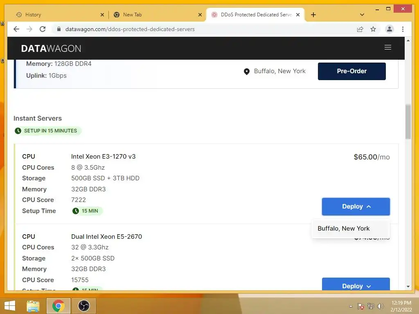419x314 pixels.
Task: Click the volume speaker tray icon
Action: pyautogui.click(x=380, y=306)
